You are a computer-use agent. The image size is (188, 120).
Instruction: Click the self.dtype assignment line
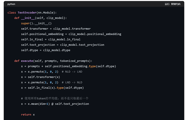click(46, 50)
